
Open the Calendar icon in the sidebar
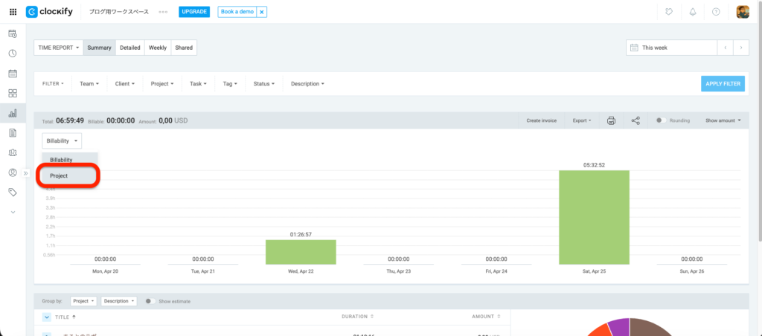pos(12,74)
